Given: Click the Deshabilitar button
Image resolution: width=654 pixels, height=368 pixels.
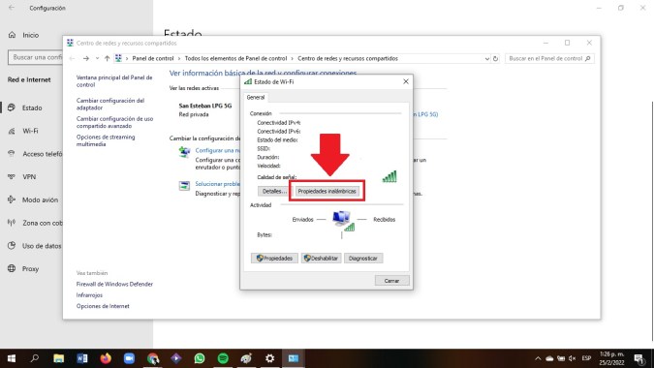Looking at the screenshot, I should [321, 259].
